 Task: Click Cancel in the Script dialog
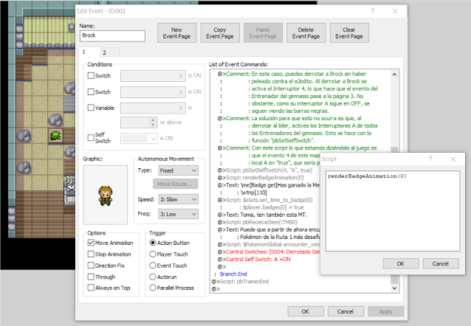pyautogui.click(x=441, y=263)
